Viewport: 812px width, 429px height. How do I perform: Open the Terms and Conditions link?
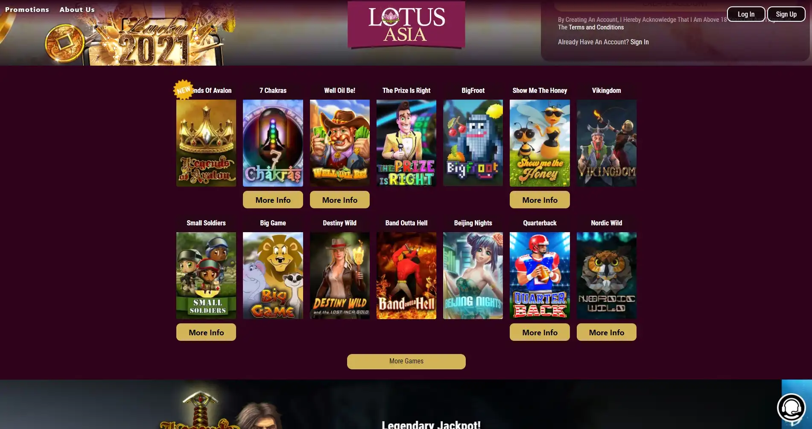coord(596,27)
